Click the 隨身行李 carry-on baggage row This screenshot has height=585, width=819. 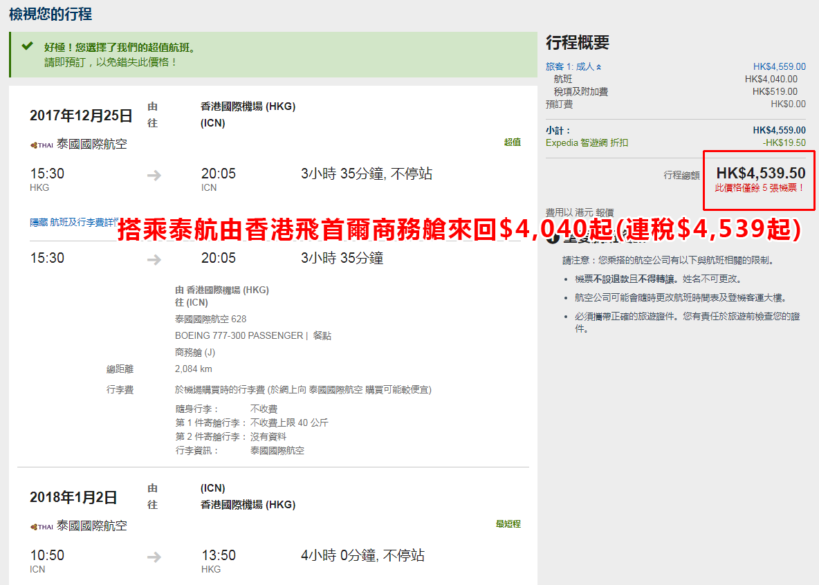[226, 409]
